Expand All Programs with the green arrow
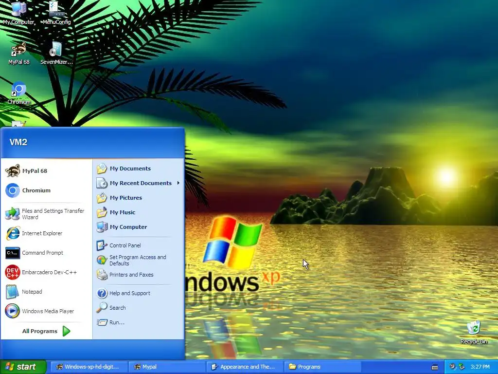Image resolution: width=498 pixels, height=374 pixels. click(66, 331)
